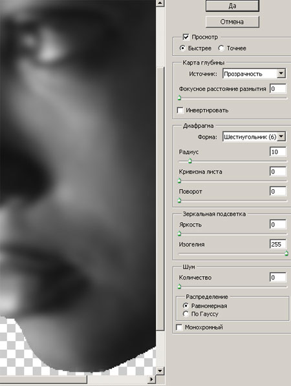Click the preview scroll-up arrow
Viewport: 291px width, 386px height.
(x=160, y=3)
